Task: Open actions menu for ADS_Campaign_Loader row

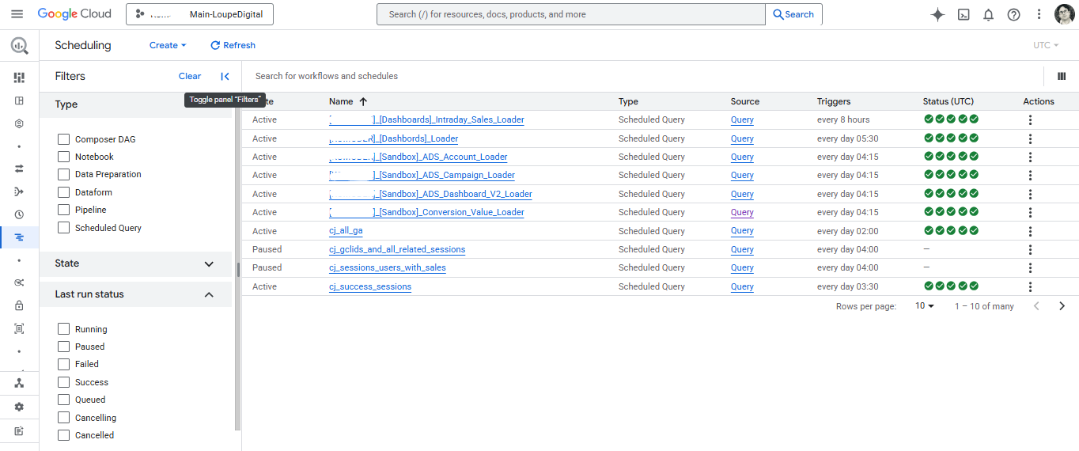Action: pyautogui.click(x=1030, y=176)
